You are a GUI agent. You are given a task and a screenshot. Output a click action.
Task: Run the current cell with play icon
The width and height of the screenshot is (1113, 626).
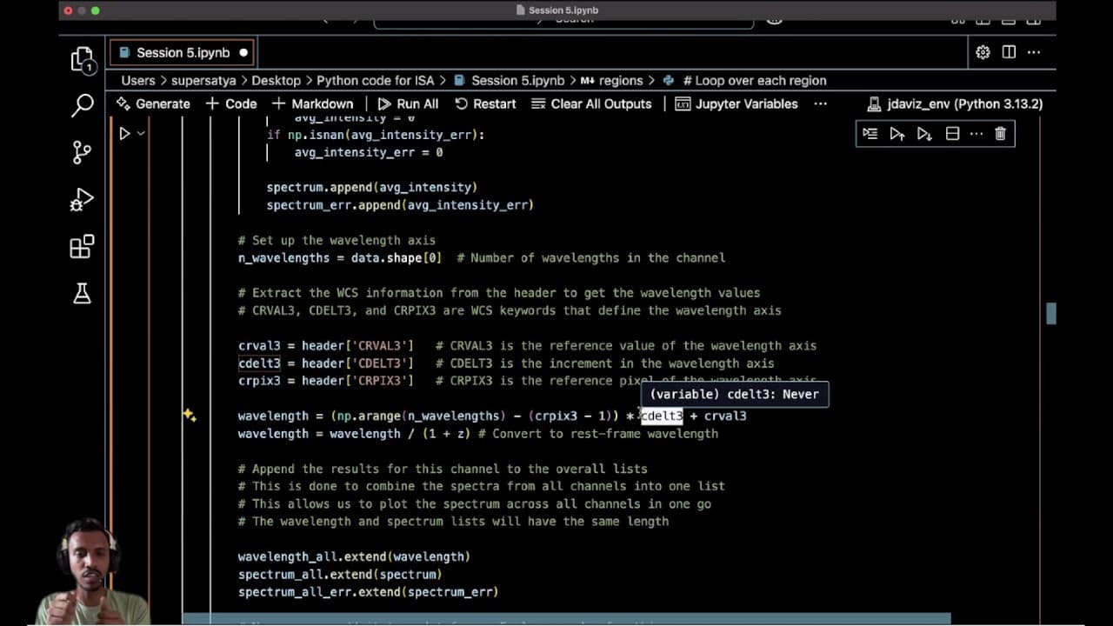click(x=124, y=134)
